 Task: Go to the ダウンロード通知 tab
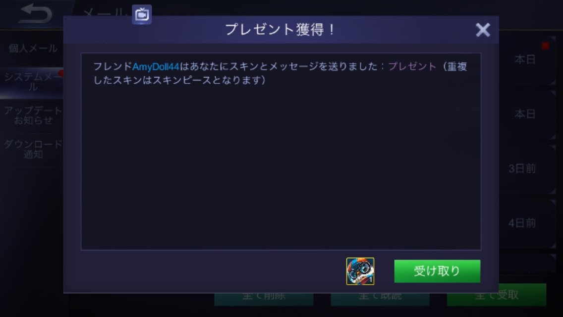pos(33,150)
